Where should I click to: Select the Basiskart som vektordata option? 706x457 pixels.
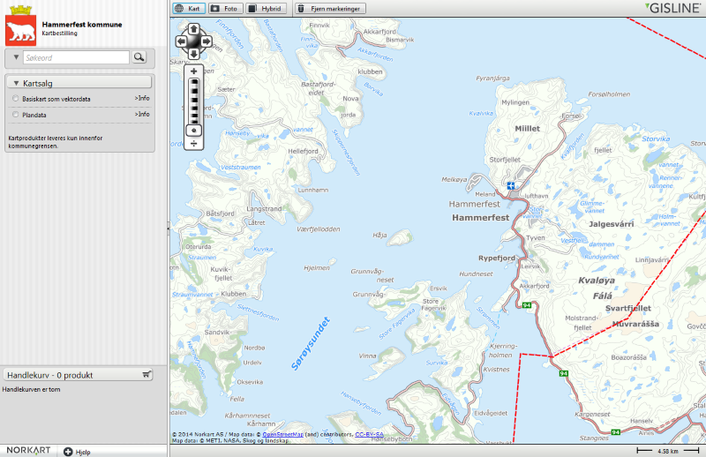(16, 100)
